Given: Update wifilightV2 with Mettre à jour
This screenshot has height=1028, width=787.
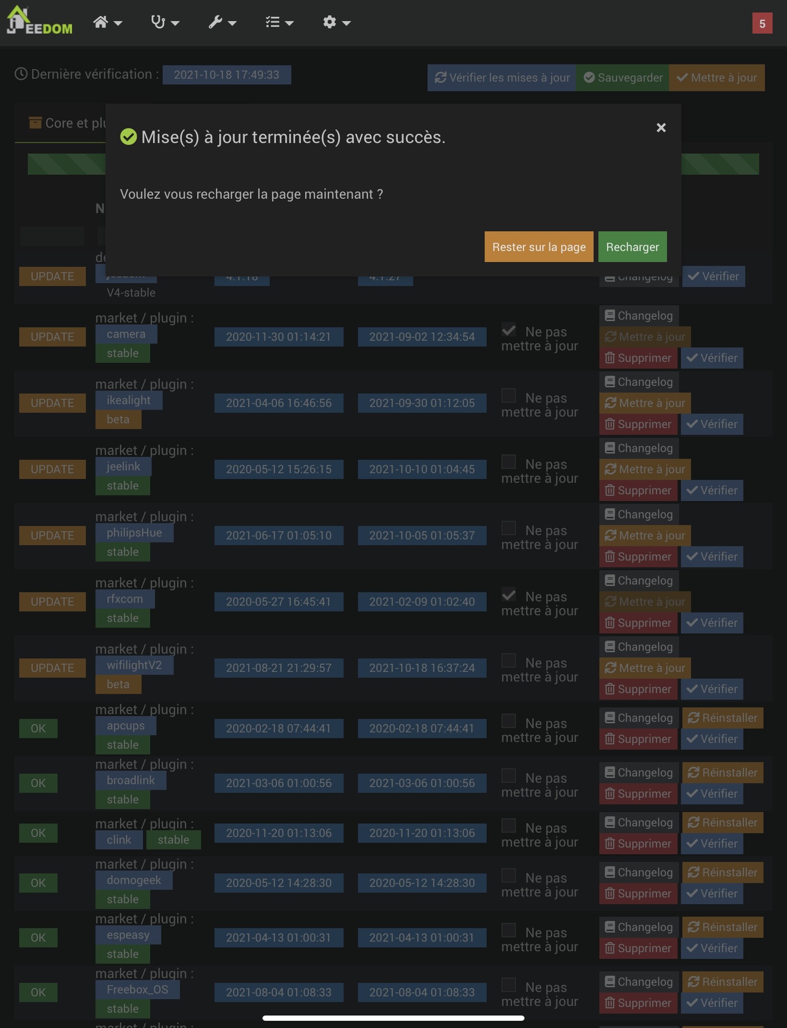Looking at the screenshot, I should [x=645, y=668].
